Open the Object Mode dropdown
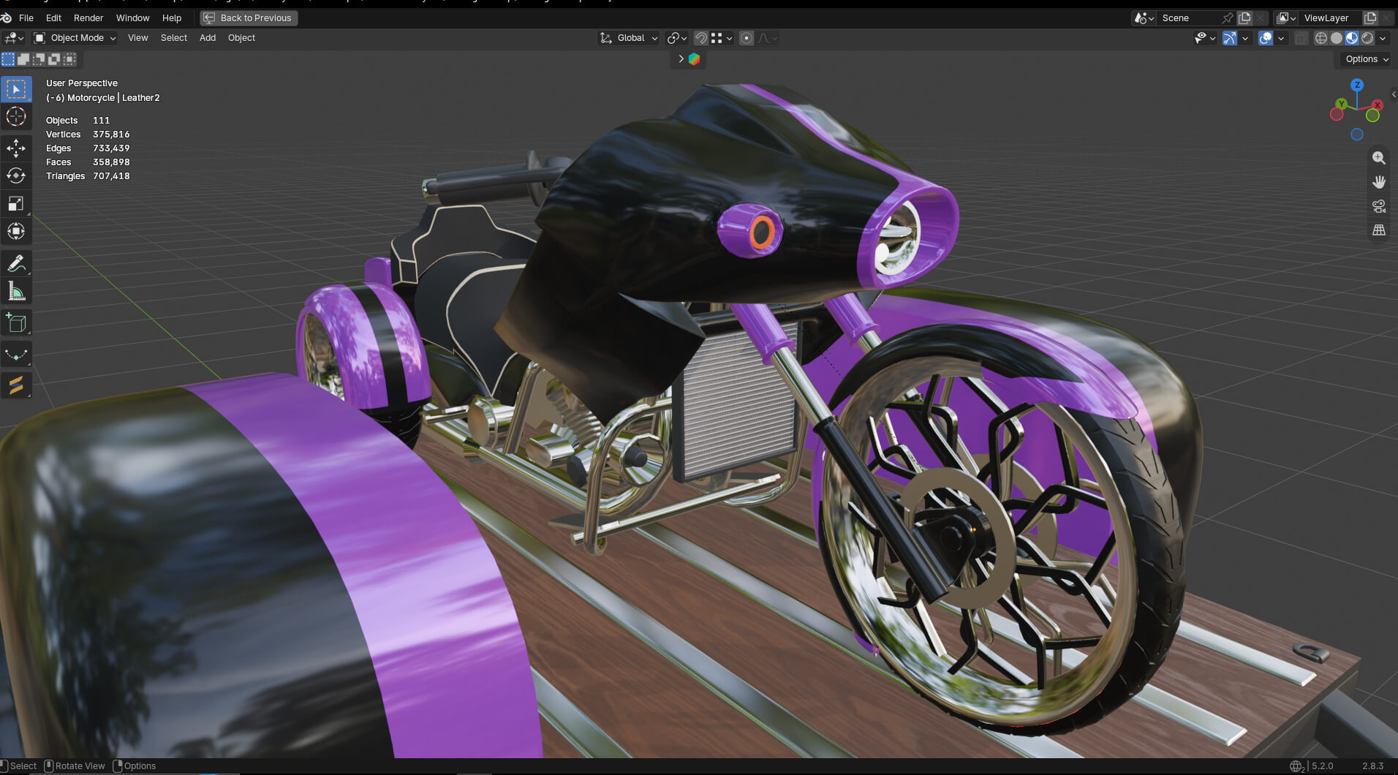The width and height of the screenshot is (1398, 775). [75, 38]
